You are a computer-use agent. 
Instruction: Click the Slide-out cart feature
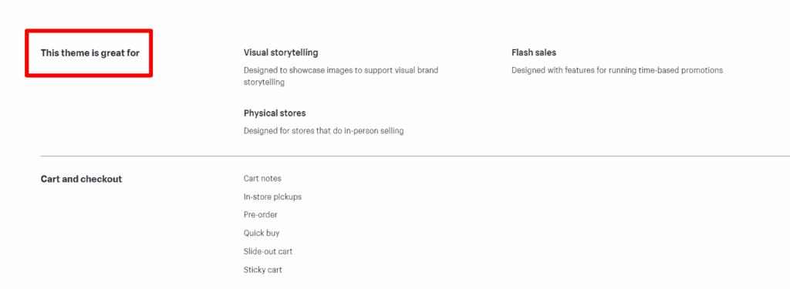click(x=268, y=251)
